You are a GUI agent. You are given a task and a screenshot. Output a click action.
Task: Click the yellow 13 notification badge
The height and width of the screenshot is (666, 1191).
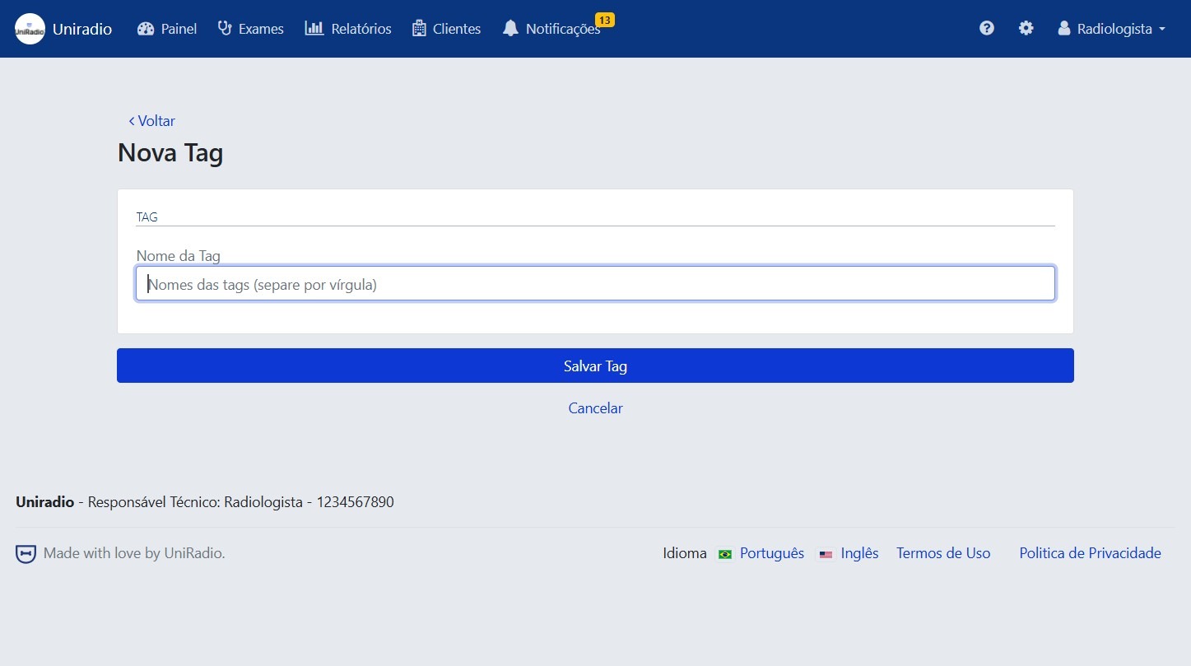pos(604,20)
